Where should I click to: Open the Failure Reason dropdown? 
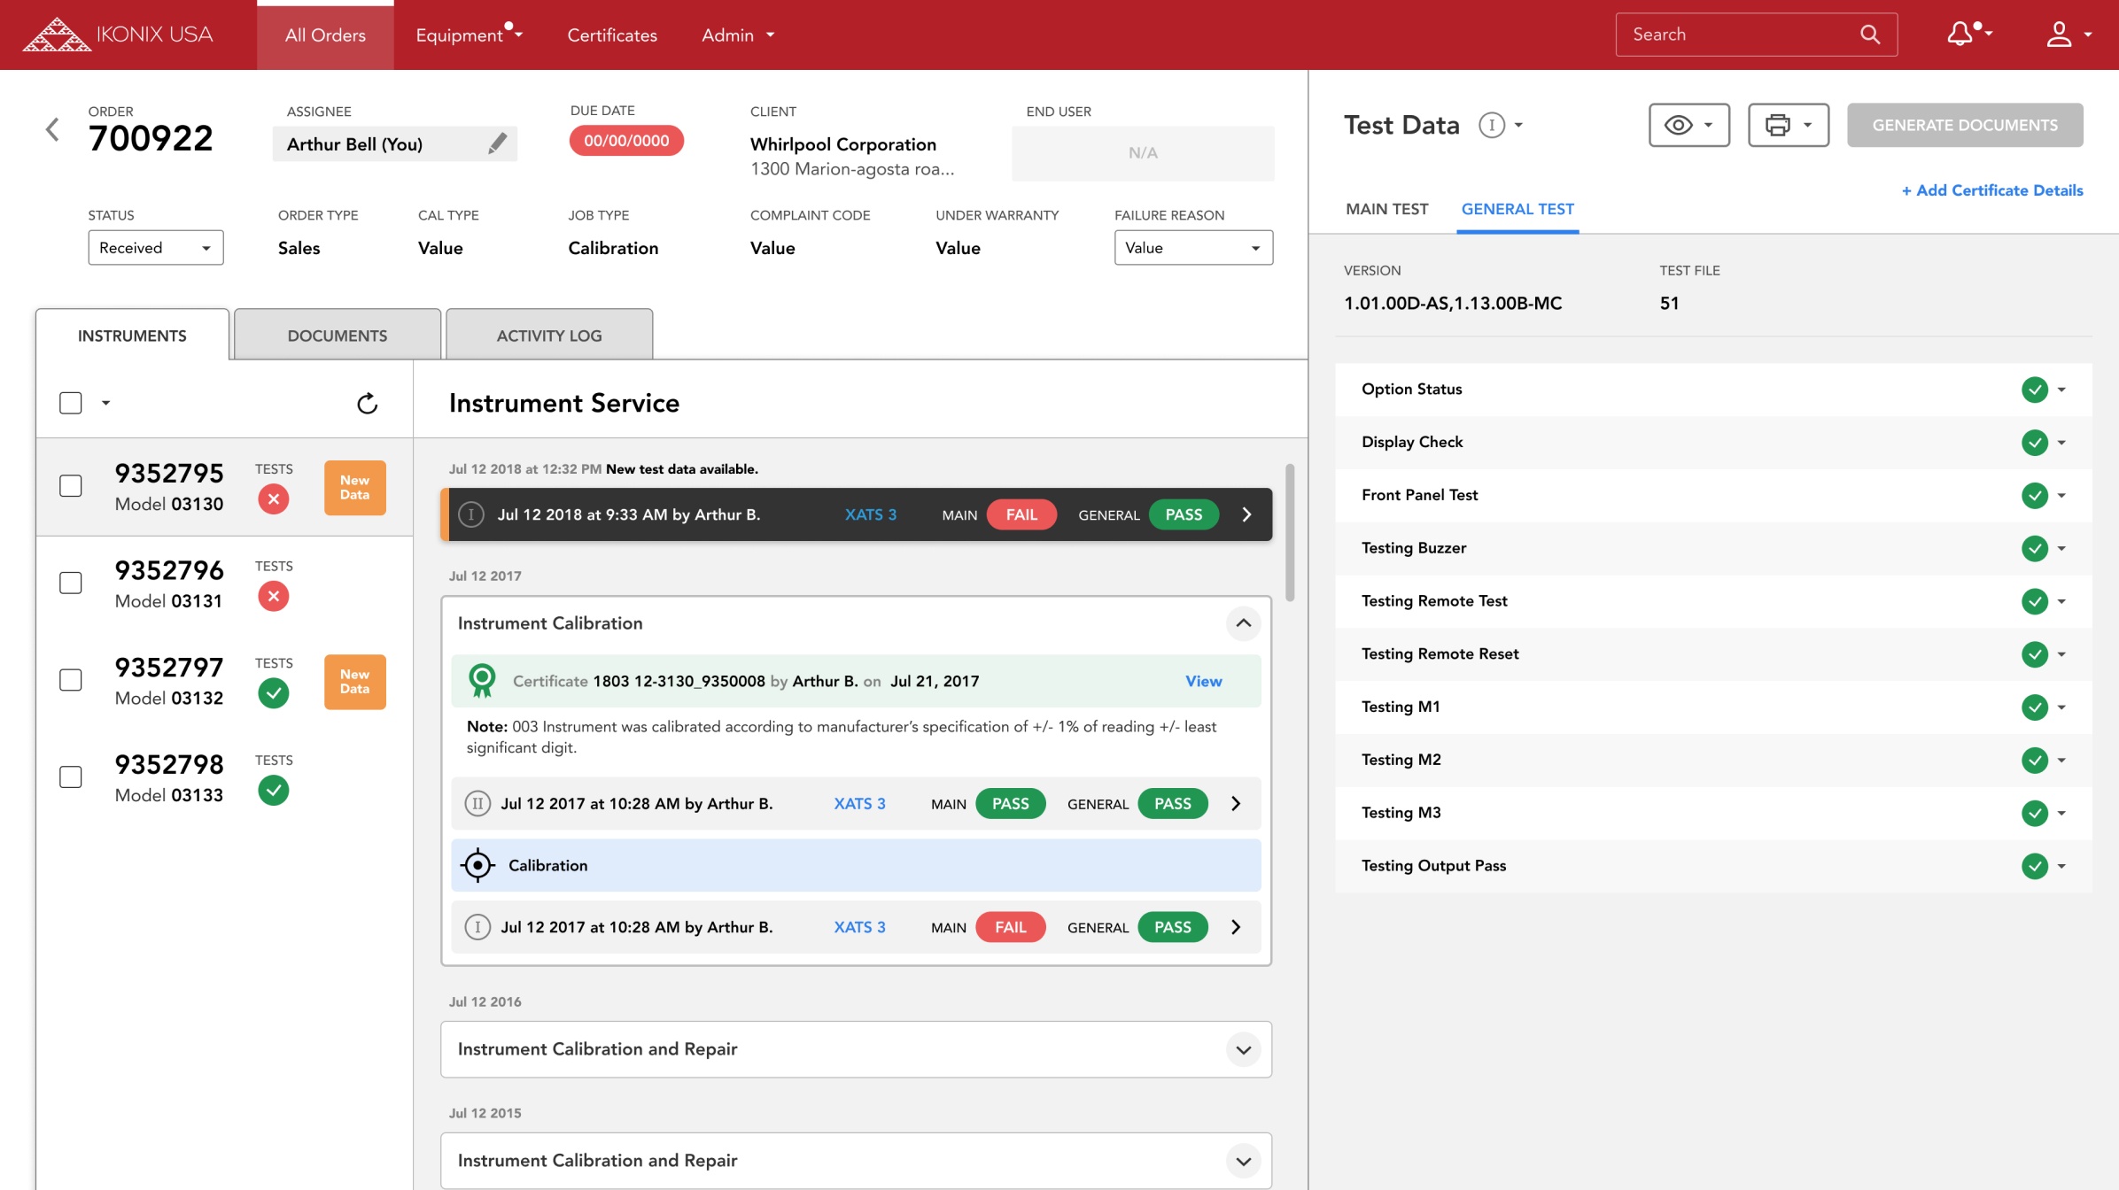[x=1192, y=248]
